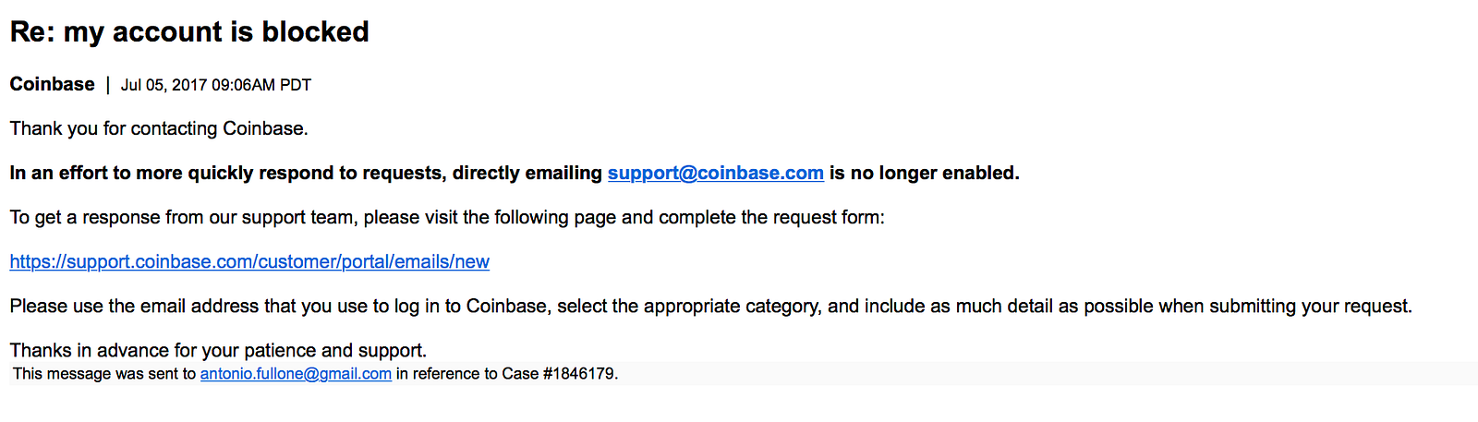Click the 'This message was sent to' footer text
Image resolution: width=1478 pixels, height=422 pixels.
[104, 374]
